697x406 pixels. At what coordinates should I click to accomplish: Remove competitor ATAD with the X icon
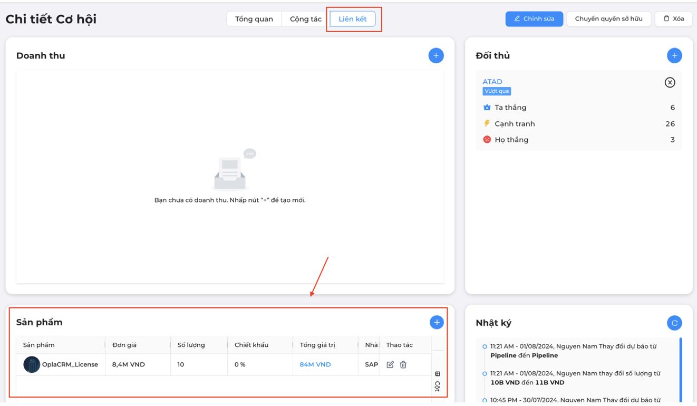(x=670, y=82)
